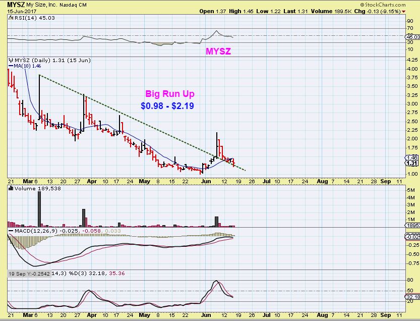
Task: Click the 0.033 MACD histogram value
Action: [113, 231]
